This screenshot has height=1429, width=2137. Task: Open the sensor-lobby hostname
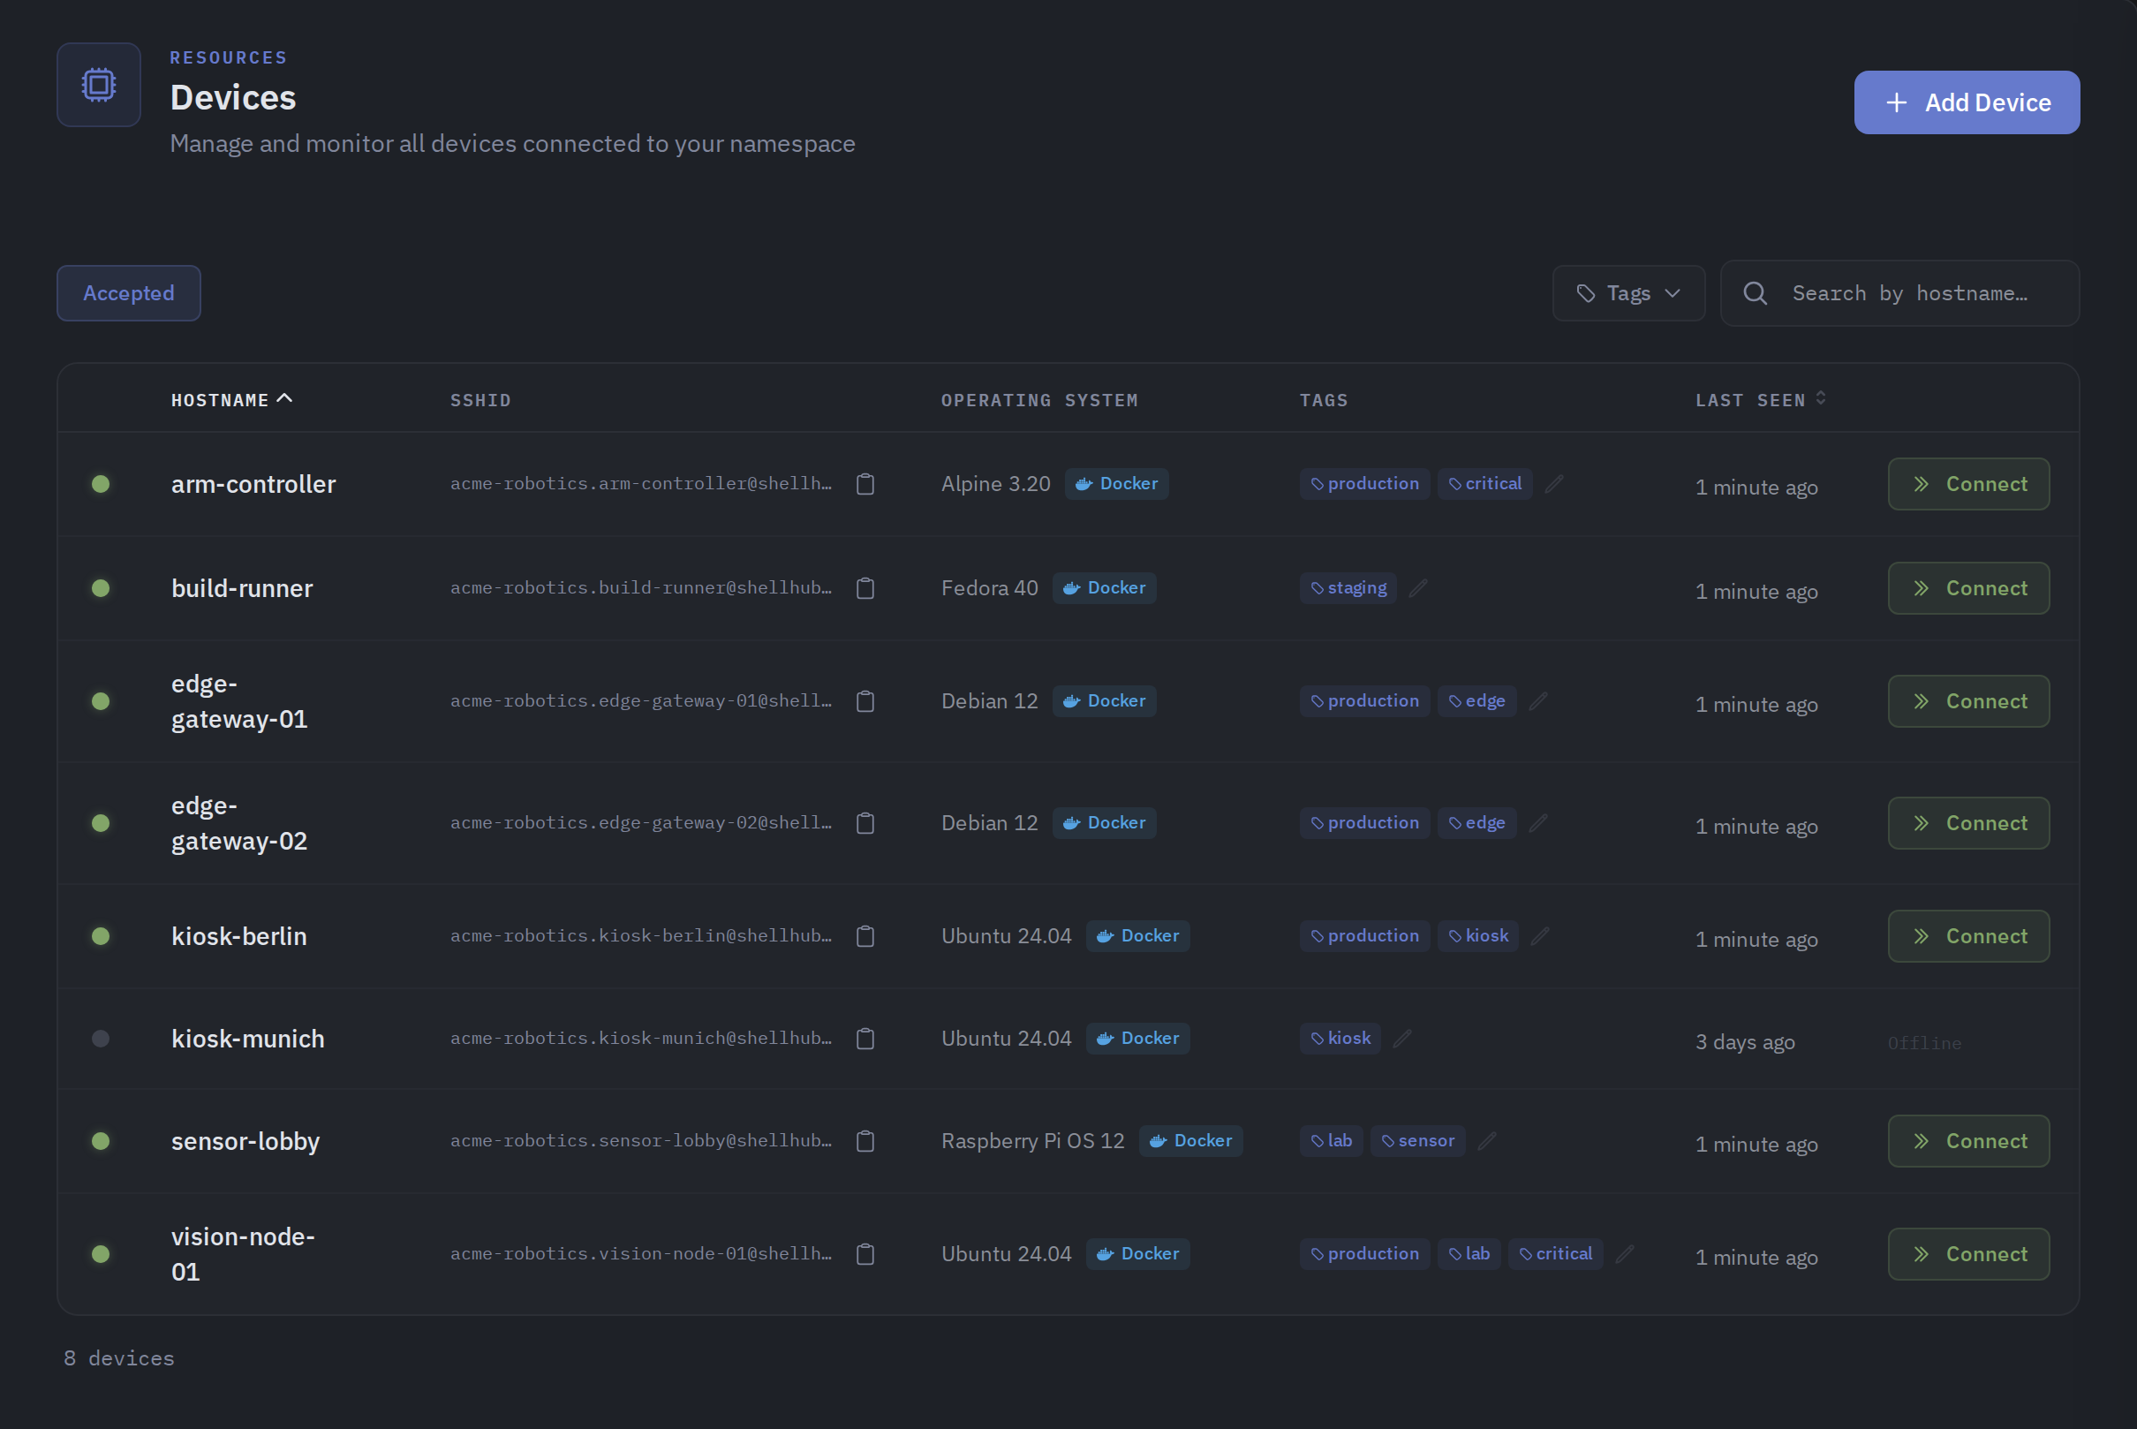[245, 1141]
